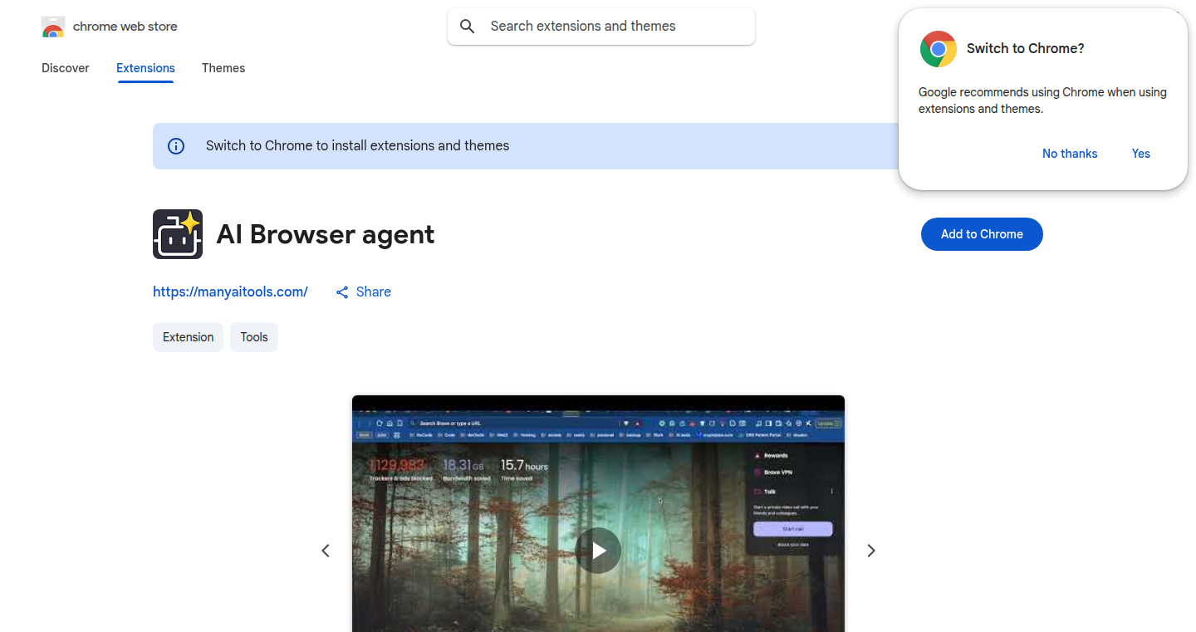The height and width of the screenshot is (632, 1196).
Task: Click the Switch to Chrome to install banner text
Action: pos(358,146)
